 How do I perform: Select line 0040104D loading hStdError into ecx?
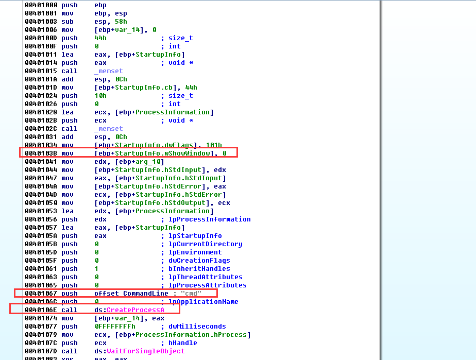(125, 194)
